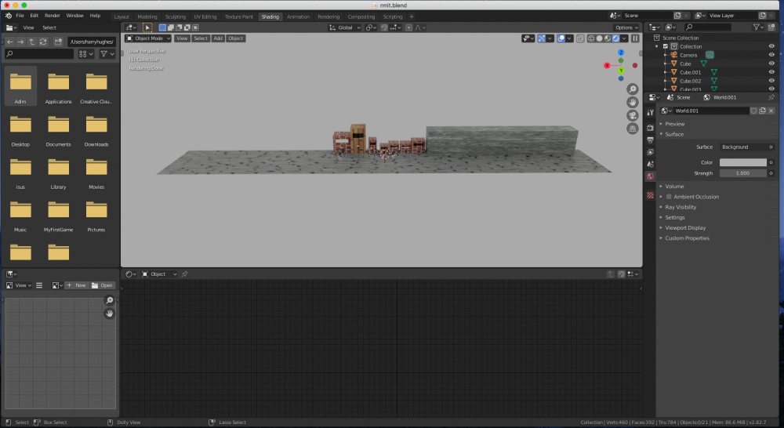This screenshot has height=428, width=784.
Task: Switch to the UV Editing workspace tab
Action: point(205,16)
